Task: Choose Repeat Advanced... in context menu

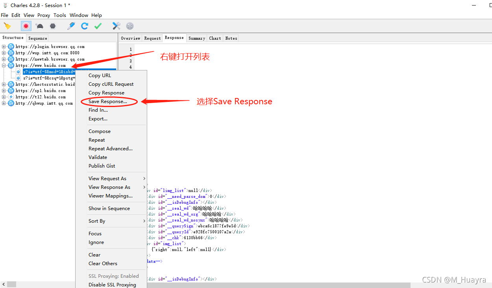Action: (x=111, y=149)
